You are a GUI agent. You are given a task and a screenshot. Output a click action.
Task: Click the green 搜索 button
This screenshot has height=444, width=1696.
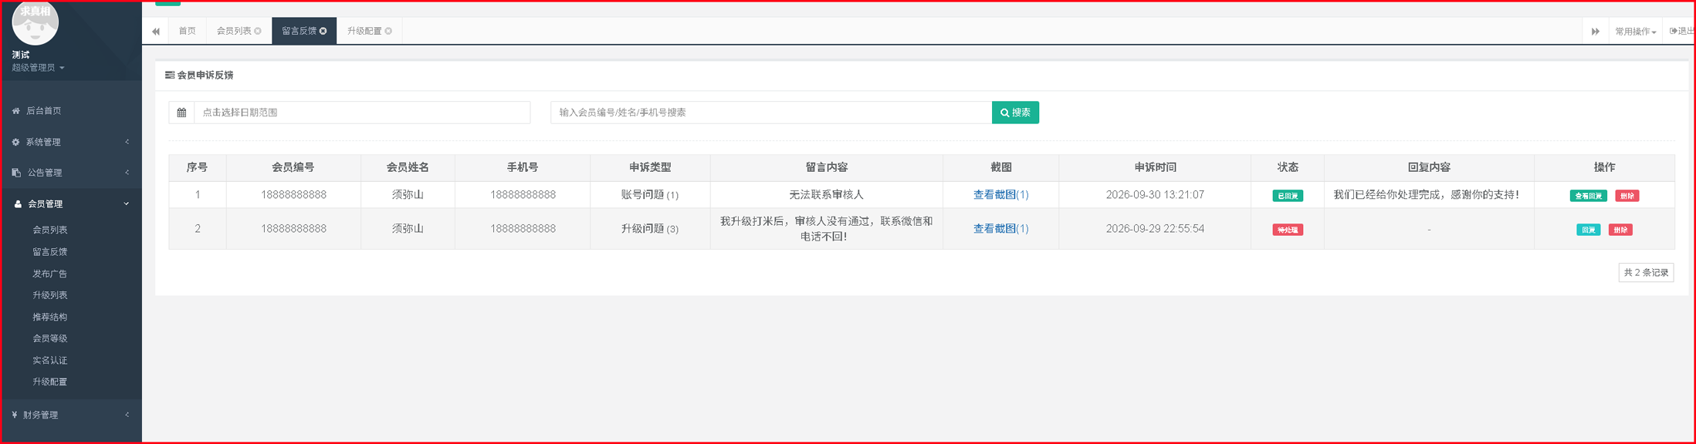[1015, 113]
